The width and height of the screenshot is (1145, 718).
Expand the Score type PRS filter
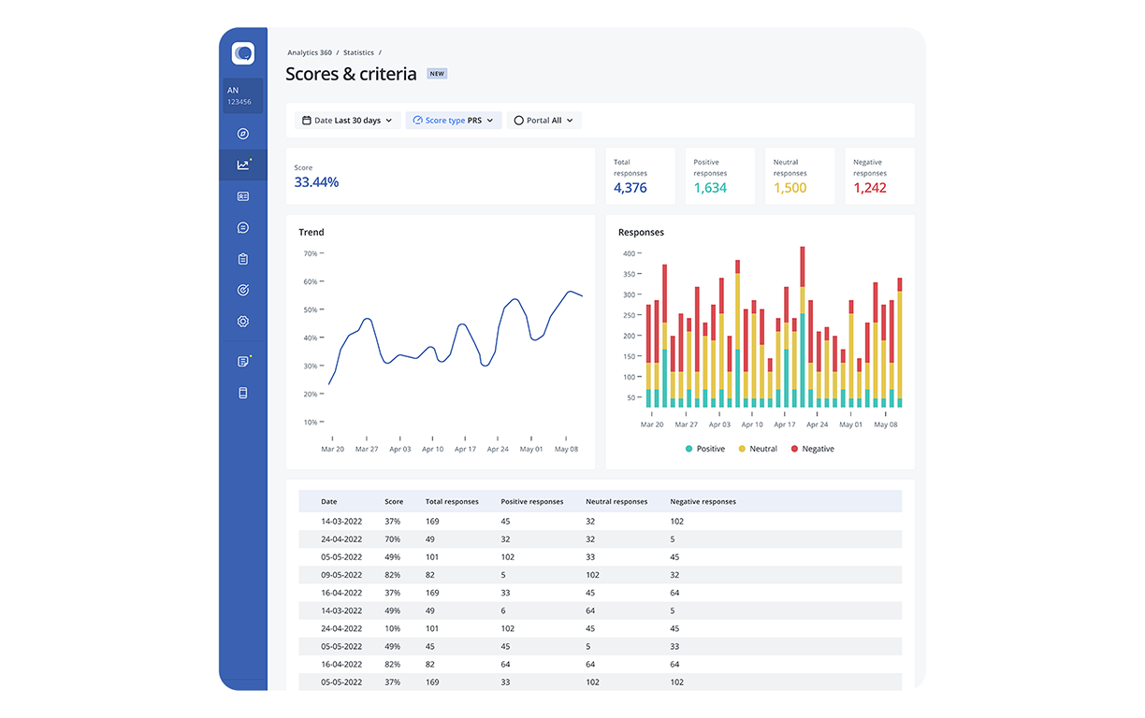coord(453,120)
